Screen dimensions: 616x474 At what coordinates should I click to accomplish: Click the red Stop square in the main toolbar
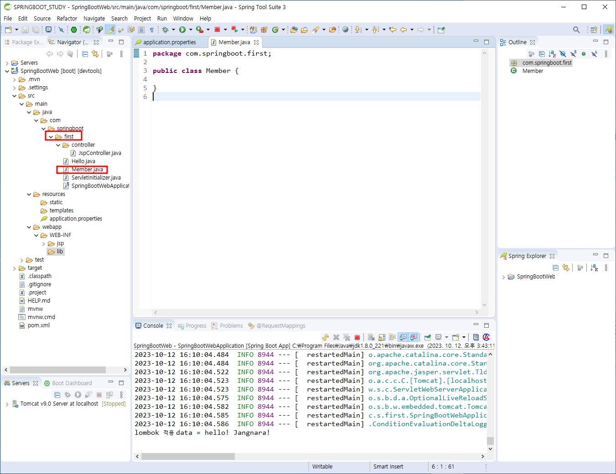click(x=217, y=30)
